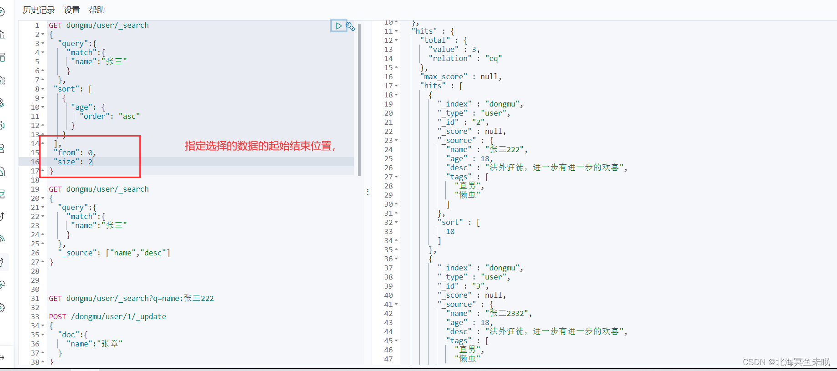Collapse the query block at editor line 3

pos(43,44)
